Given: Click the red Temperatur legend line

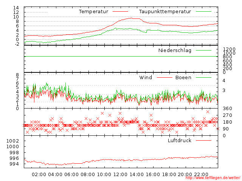Looking at the screenshot, I should coord(120,12).
